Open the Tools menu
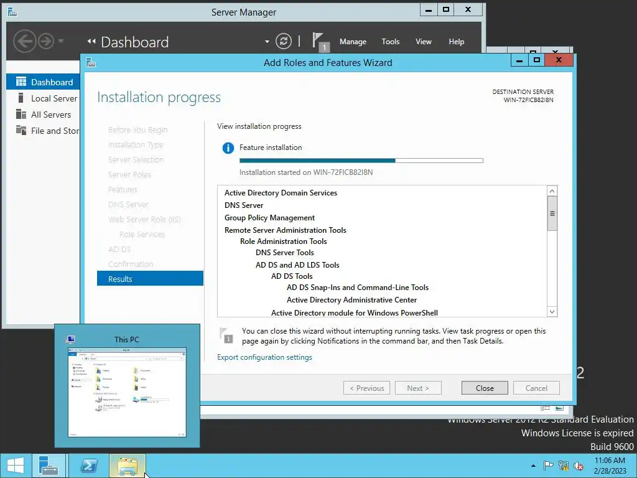The width and height of the screenshot is (637, 478). click(x=391, y=42)
